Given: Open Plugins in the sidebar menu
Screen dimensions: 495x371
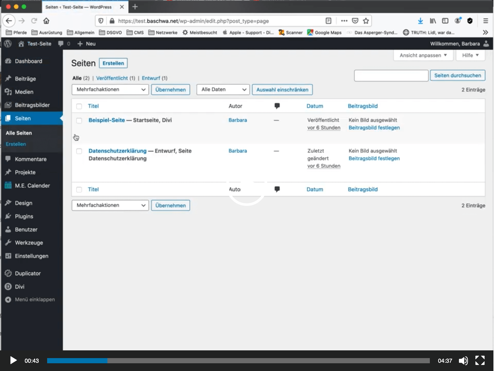Looking at the screenshot, I should (24, 216).
